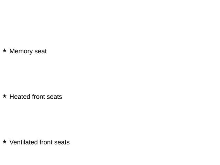
Task: Click the word "Ventilated" in the third item
Action: pyautogui.click(x=23, y=142)
